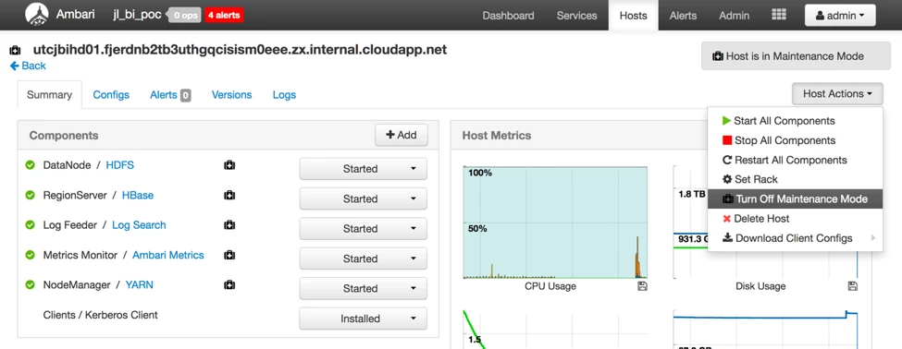Screen dimensions: 902x349
Task: Collapse the Host Actions dropdown
Action: [x=837, y=93]
